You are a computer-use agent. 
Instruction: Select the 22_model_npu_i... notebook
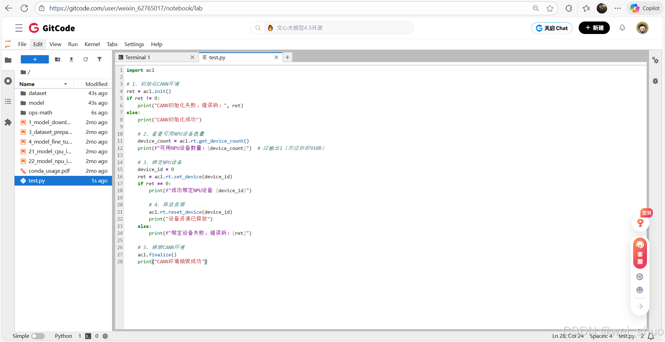pos(63,161)
